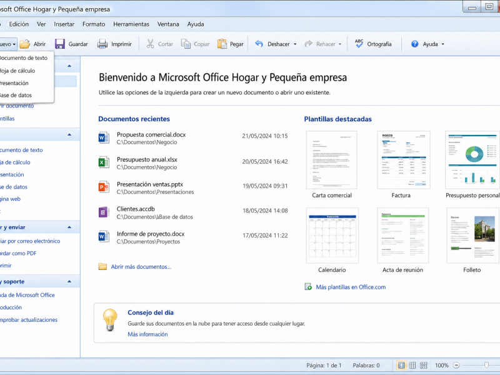
Task: Adjust the zoom slider handle
Action: (486, 365)
